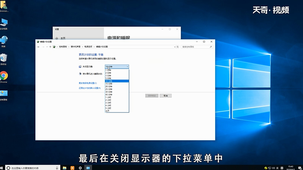Select the 网络 desktop icon
The image size is (303, 170).
[3, 42]
